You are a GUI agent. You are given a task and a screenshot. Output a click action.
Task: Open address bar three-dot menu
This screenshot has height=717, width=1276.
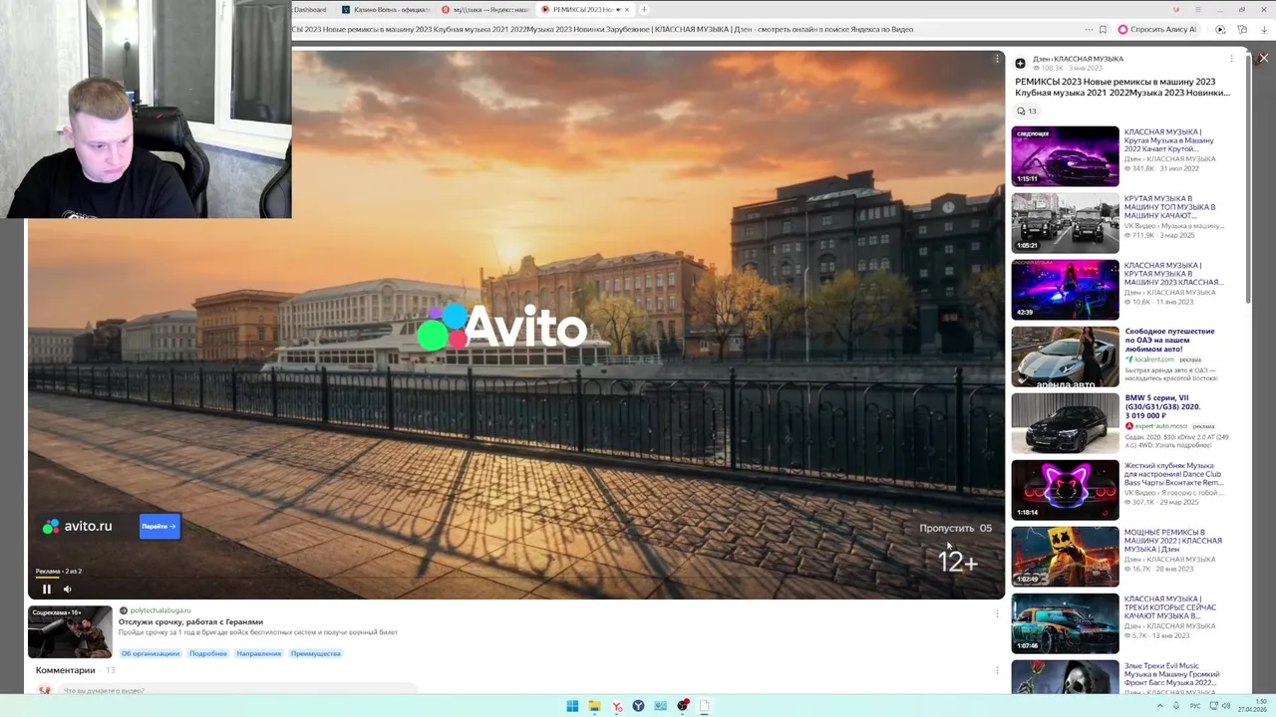tap(1089, 29)
